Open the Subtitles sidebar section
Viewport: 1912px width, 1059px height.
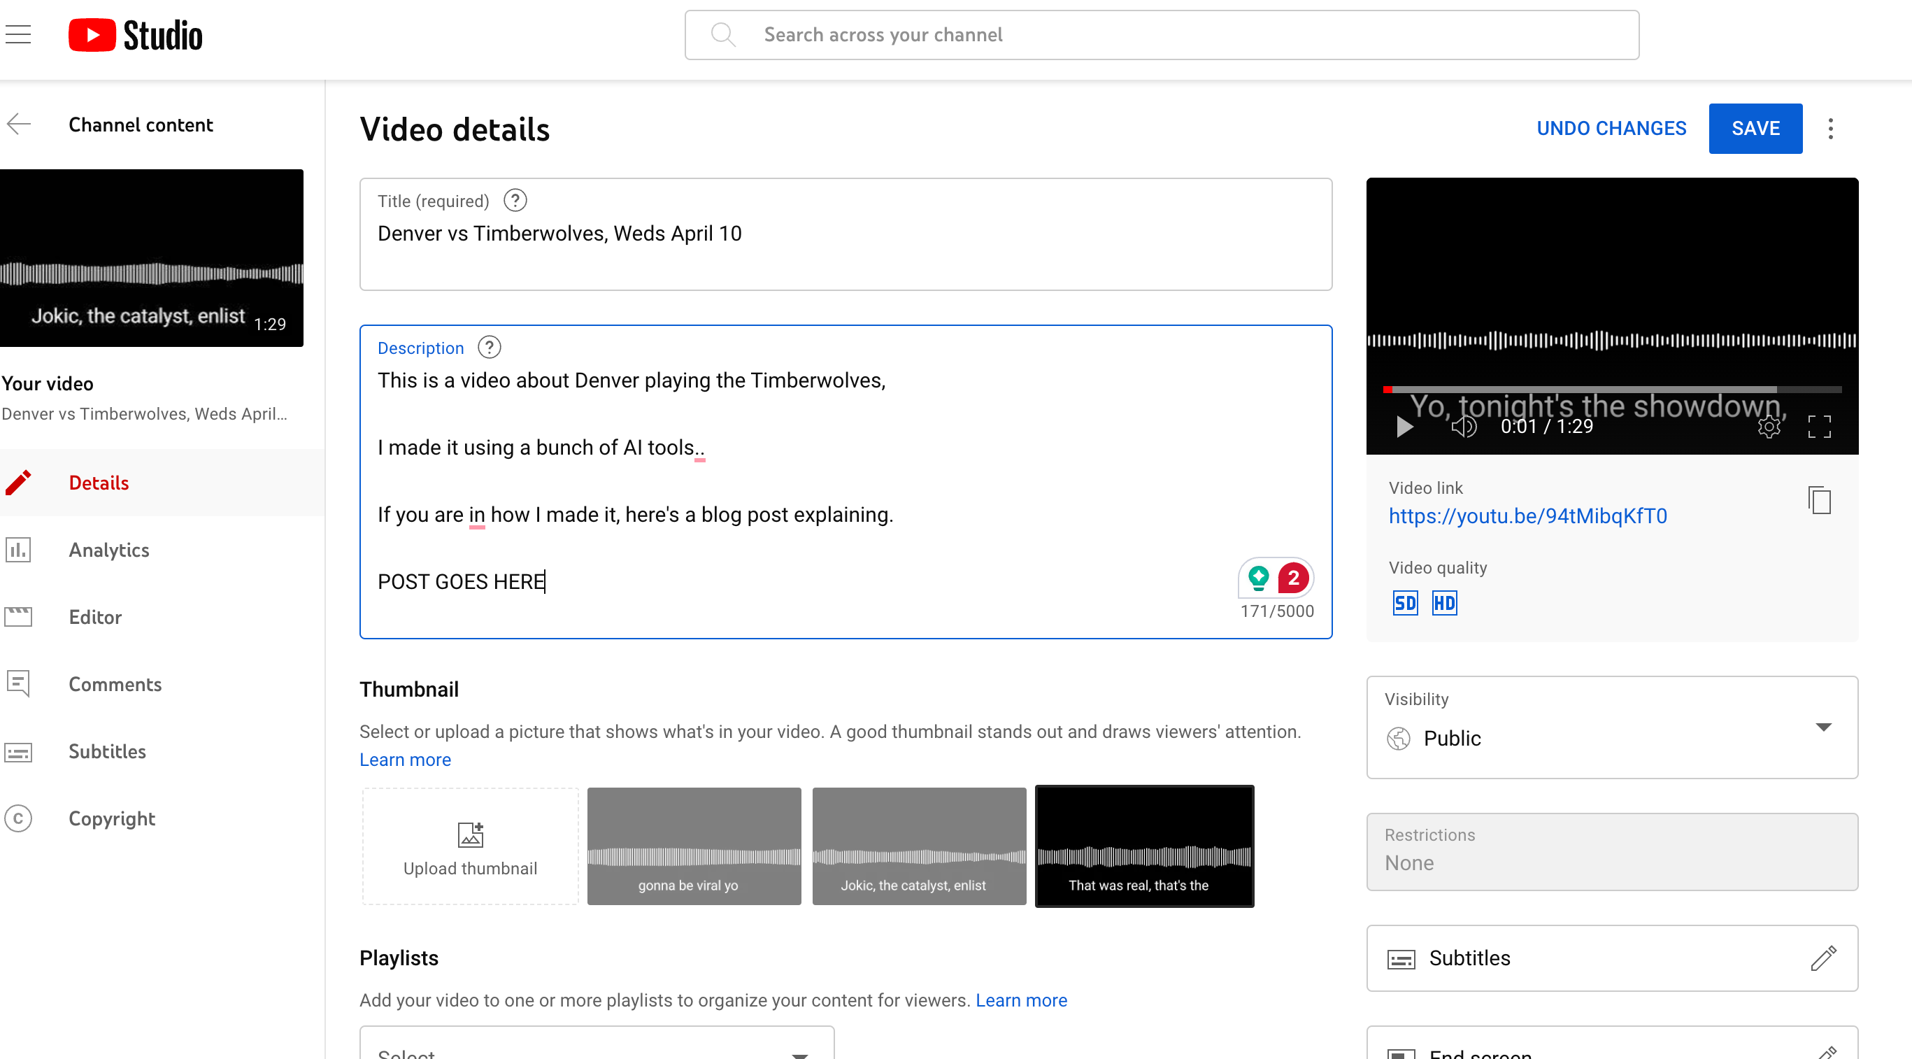click(162, 751)
